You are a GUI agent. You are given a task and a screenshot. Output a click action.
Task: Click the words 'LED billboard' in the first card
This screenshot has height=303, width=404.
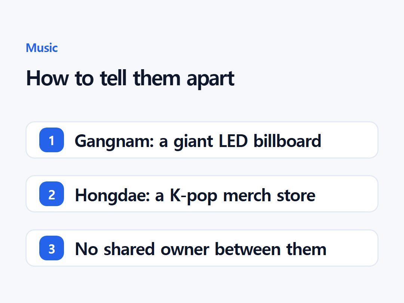click(270, 141)
